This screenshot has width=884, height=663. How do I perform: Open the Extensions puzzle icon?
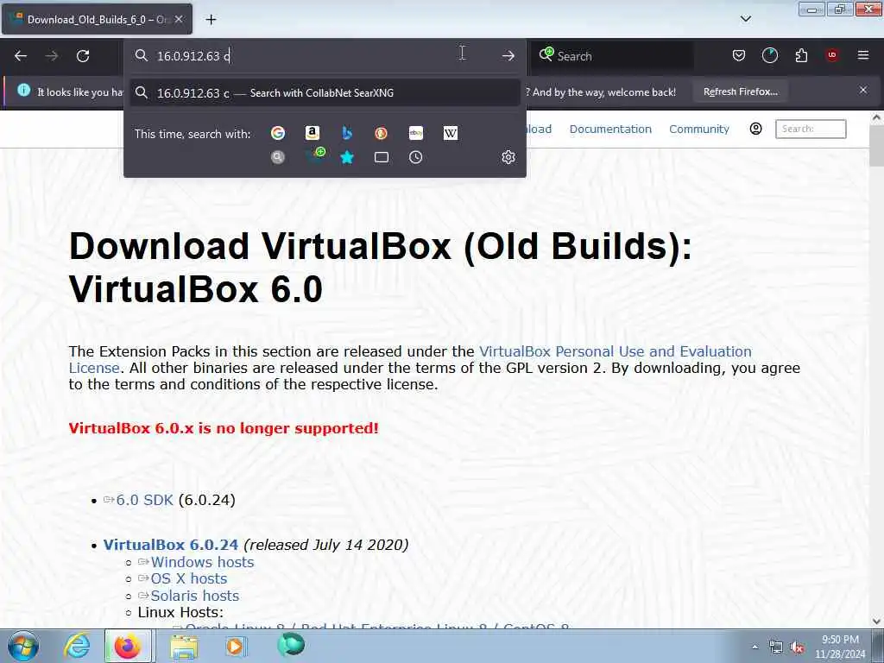tap(801, 55)
